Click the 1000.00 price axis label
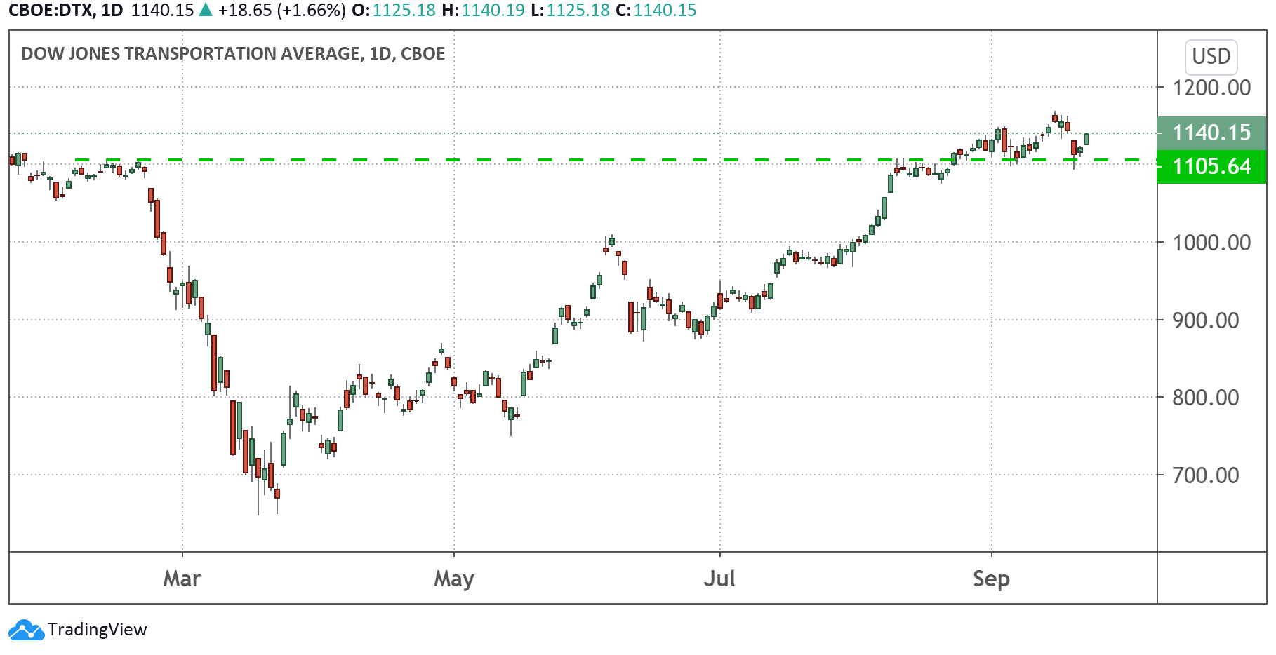The height and width of the screenshot is (655, 1276). (x=1211, y=243)
